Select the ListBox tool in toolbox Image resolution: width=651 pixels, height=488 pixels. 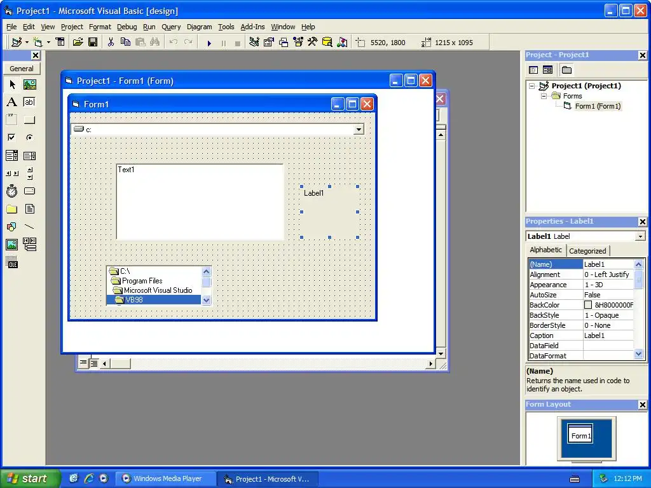[30, 156]
